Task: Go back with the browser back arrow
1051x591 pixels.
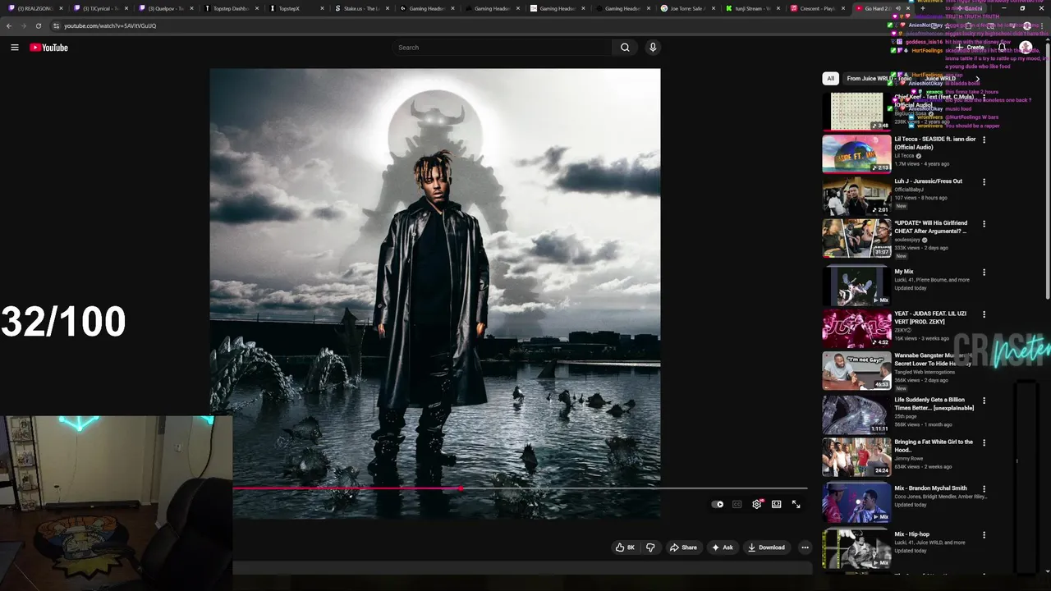Action: (9, 25)
